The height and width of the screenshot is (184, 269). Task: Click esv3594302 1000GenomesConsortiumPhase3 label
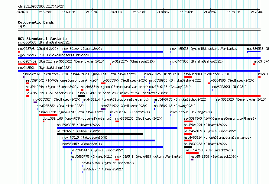tap(62, 80)
